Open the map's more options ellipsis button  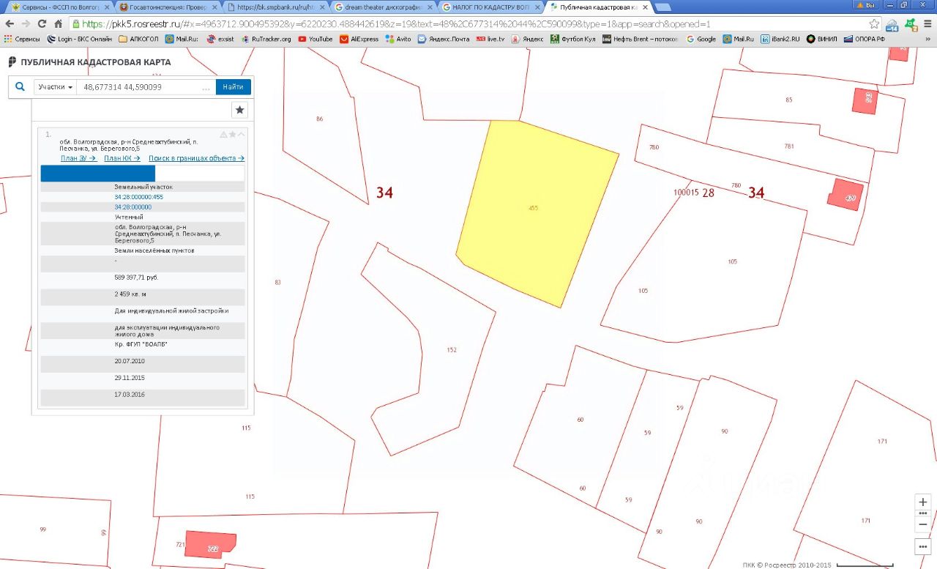coord(923,546)
